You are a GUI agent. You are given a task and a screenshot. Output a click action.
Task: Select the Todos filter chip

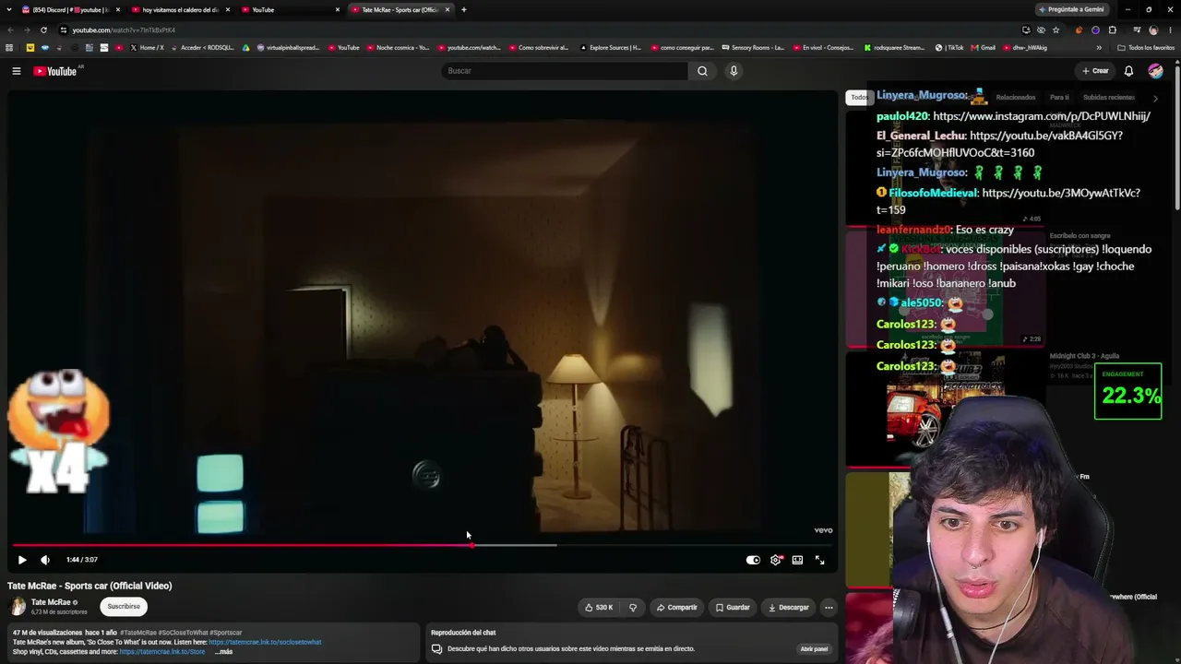(858, 97)
